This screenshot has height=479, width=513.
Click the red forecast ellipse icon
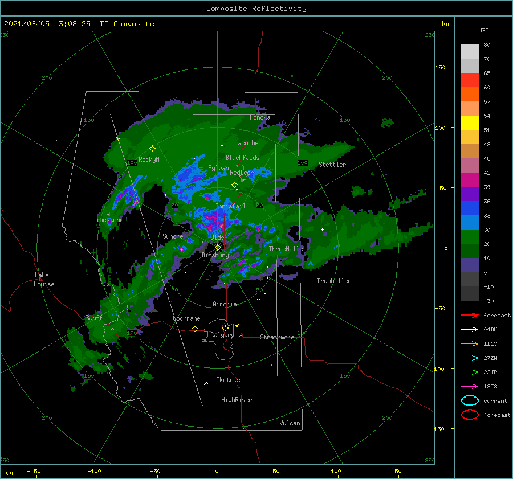pos(470,415)
